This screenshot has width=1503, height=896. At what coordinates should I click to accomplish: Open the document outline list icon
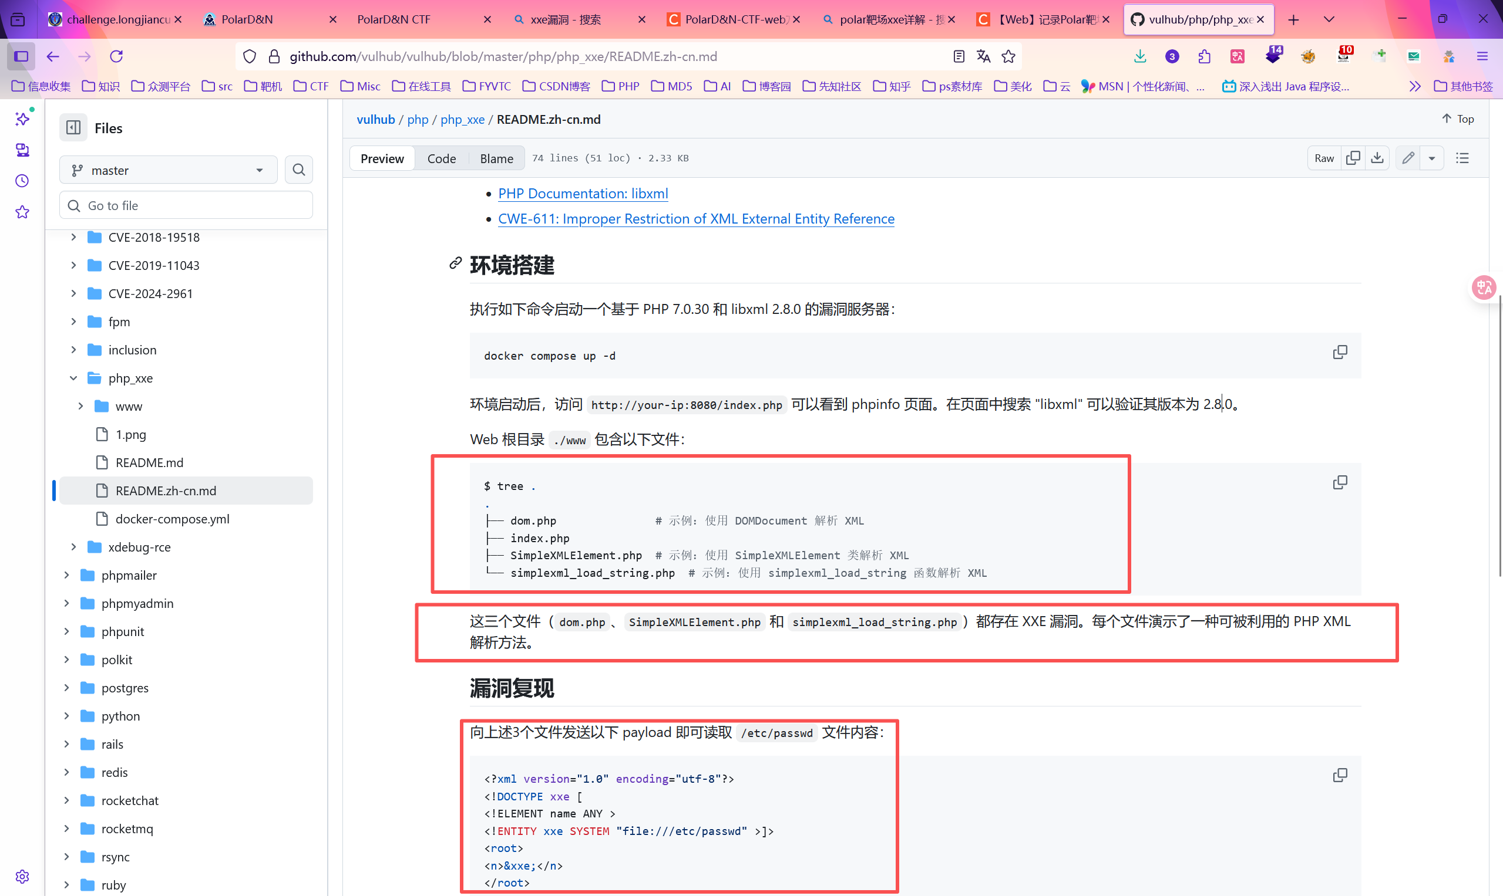[x=1462, y=158]
